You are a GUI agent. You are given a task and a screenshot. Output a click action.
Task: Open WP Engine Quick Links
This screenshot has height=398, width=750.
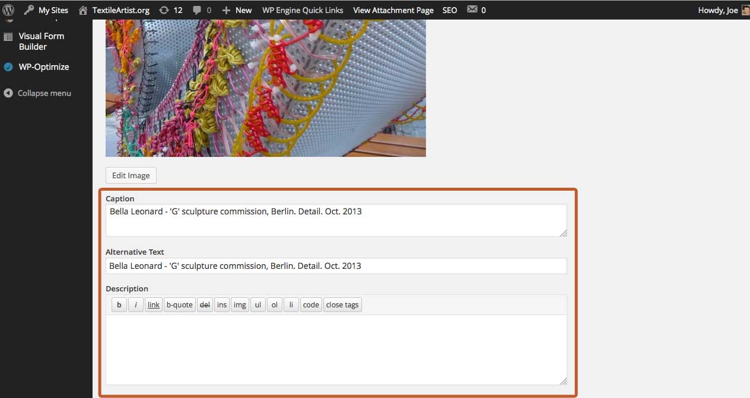point(303,10)
